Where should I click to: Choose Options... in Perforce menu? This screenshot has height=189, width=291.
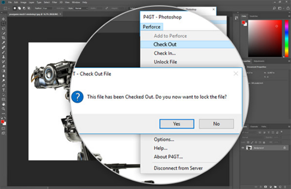(164, 139)
